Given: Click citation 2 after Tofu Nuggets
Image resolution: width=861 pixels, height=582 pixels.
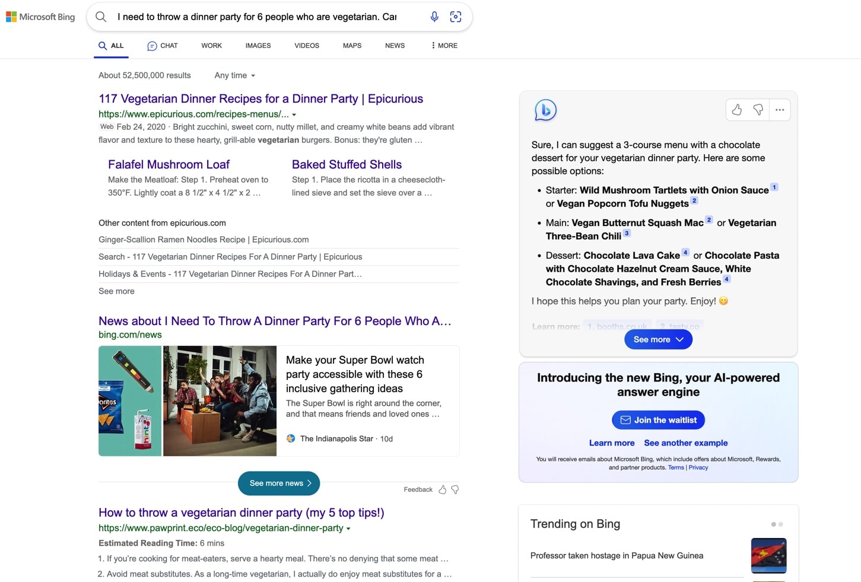Looking at the screenshot, I should tap(694, 201).
